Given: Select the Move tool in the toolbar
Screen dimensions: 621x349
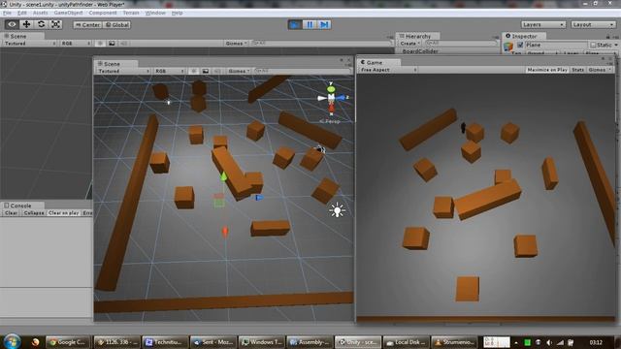Looking at the screenshot, I should click(x=26, y=24).
